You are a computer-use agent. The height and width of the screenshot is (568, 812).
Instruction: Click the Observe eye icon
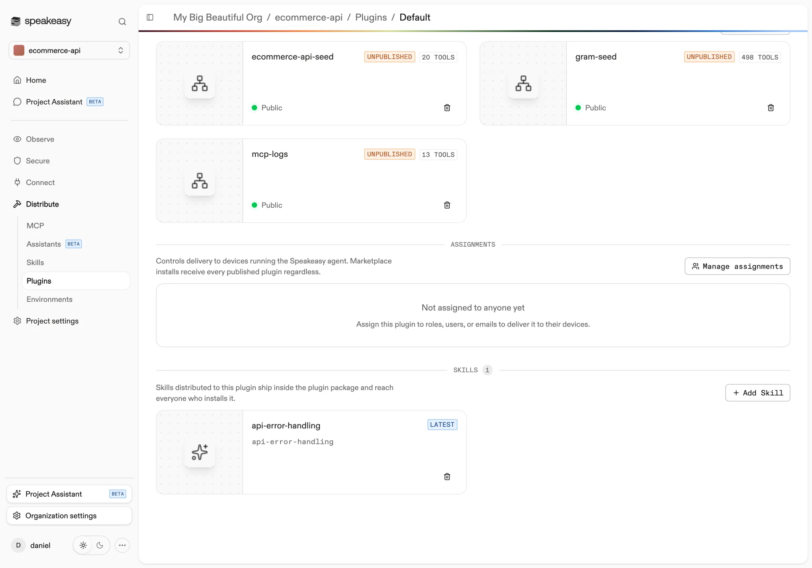coord(17,139)
